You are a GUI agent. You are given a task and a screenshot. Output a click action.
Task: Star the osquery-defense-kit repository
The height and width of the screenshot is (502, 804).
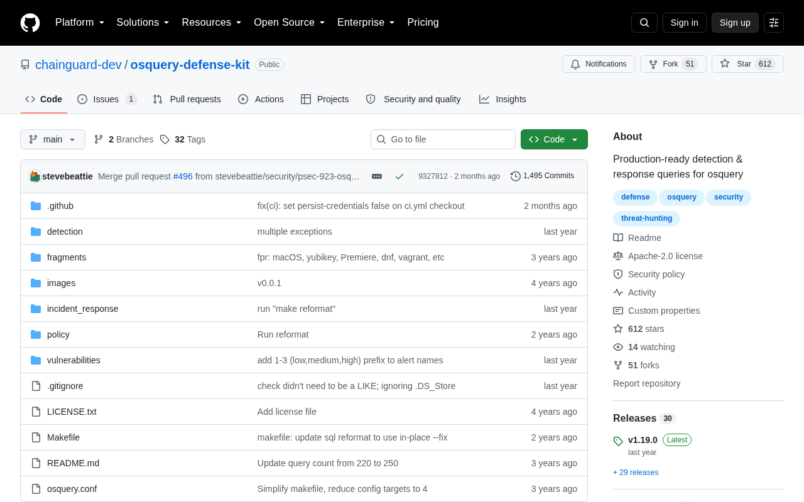coord(747,64)
